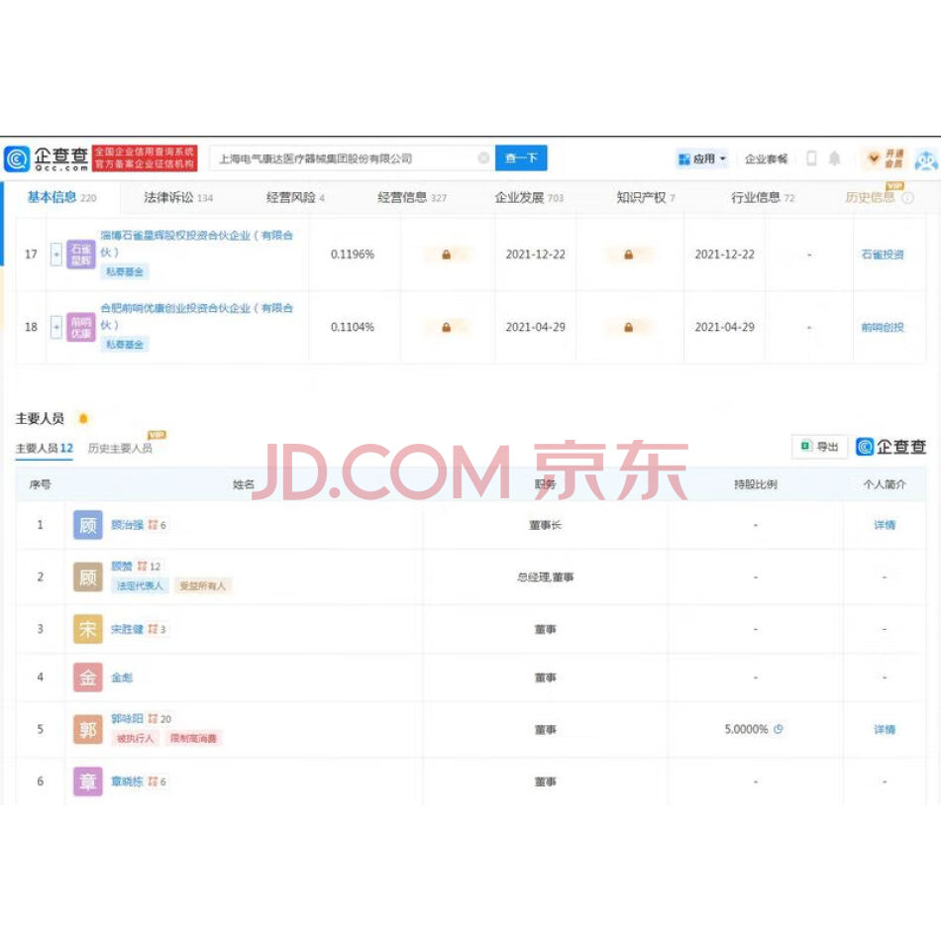Click the related-companies icon beside 宋胜健
This screenshot has width=941, height=941.
point(153,629)
